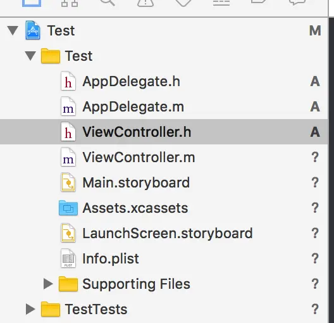
Task: Collapse the Test project root triangle
Action: click(13, 30)
